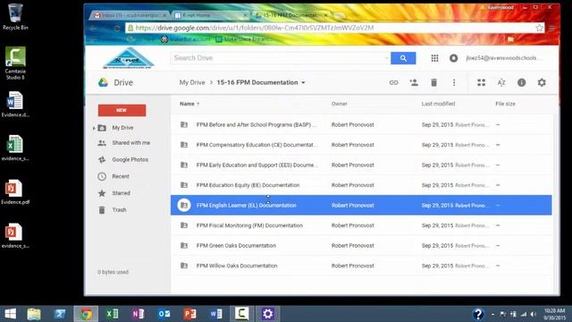The height and width of the screenshot is (322, 572).
Task: Select FPM Early Education and Support folder
Action: tap(361, 165)
